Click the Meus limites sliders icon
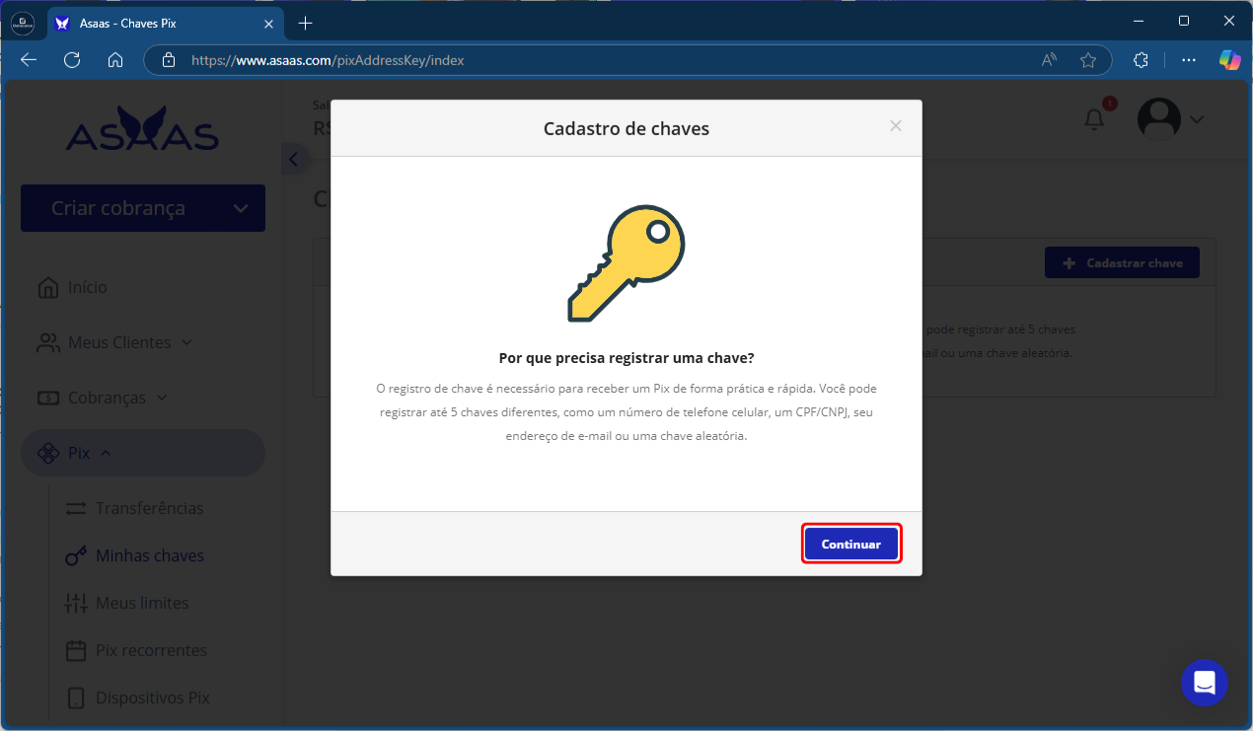The height and width of the screenshot is (731, 1253). [x=76, y=602]
